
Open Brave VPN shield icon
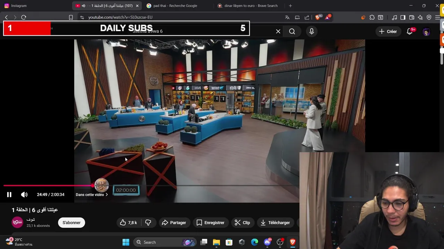pos(429,17)
